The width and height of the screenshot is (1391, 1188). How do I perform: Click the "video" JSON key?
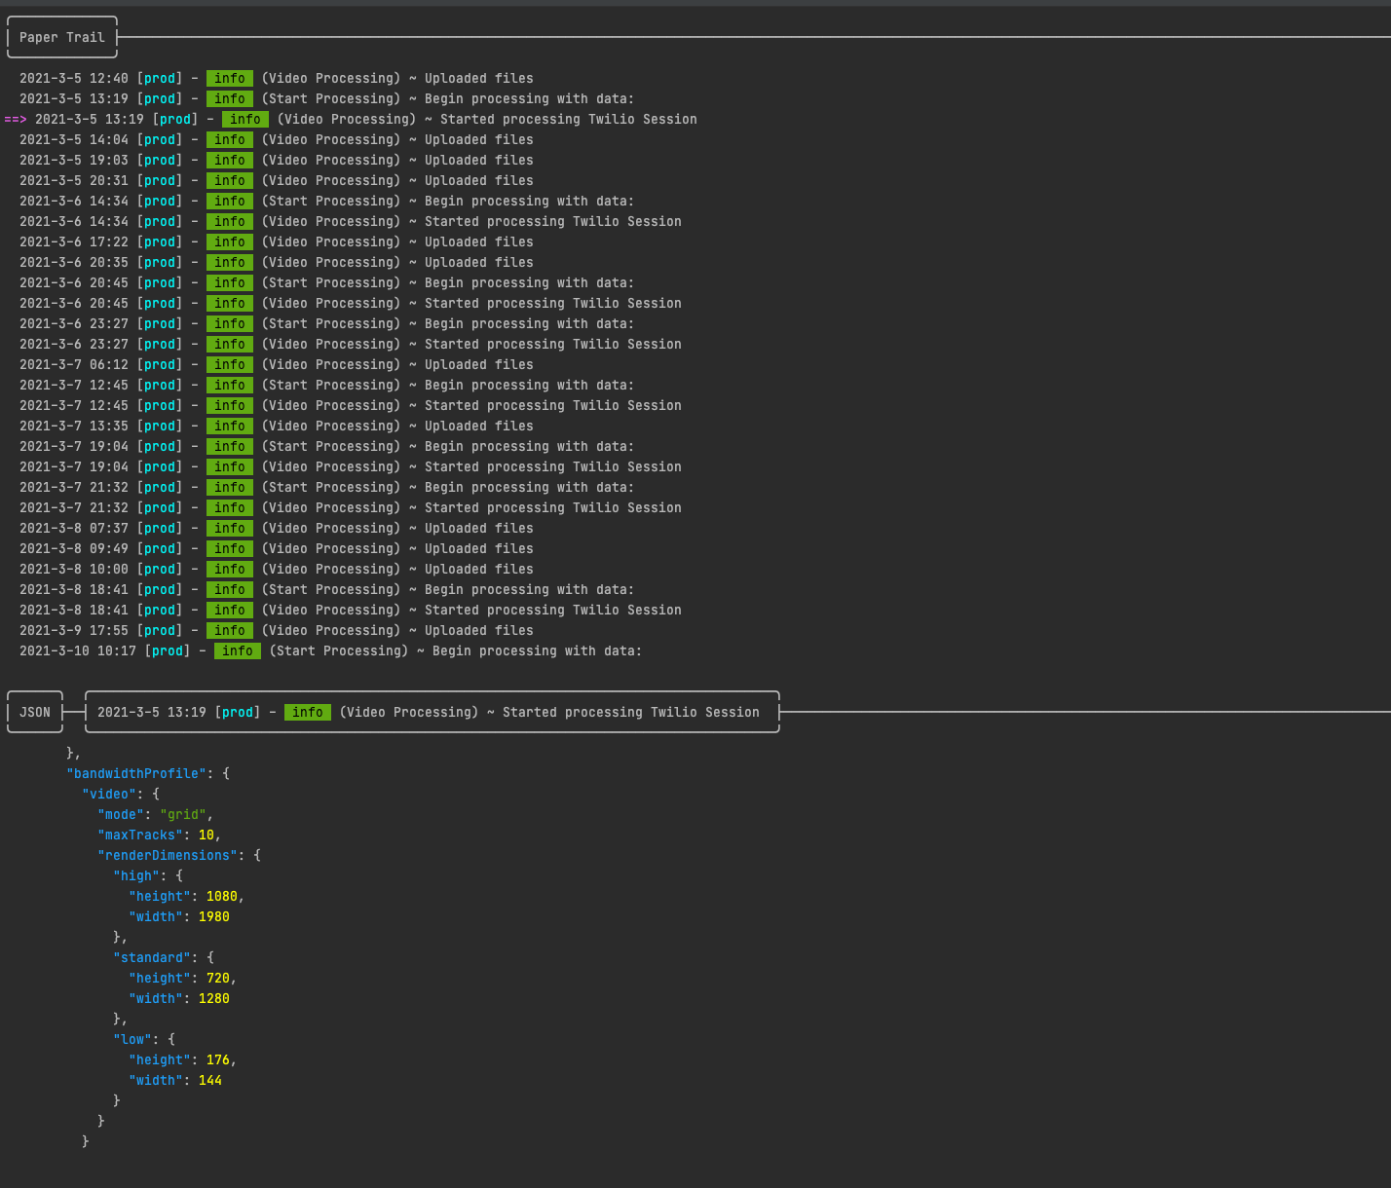(109, 794)
